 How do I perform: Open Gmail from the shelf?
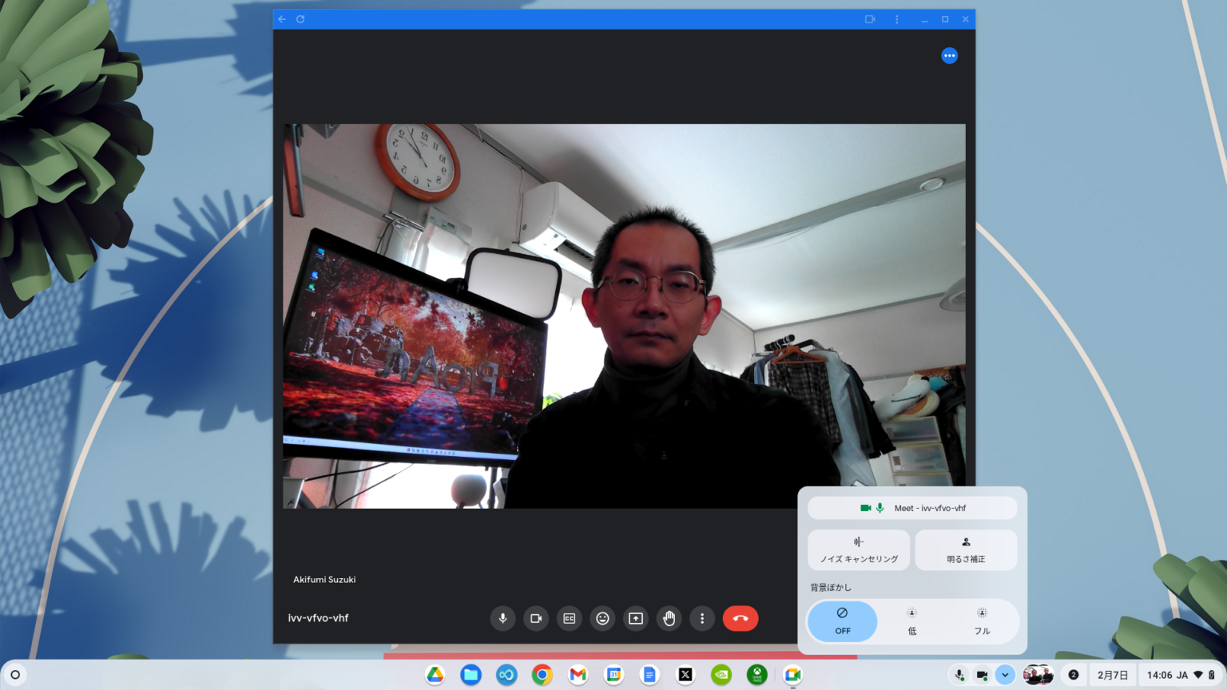click(x=578, y=675)
